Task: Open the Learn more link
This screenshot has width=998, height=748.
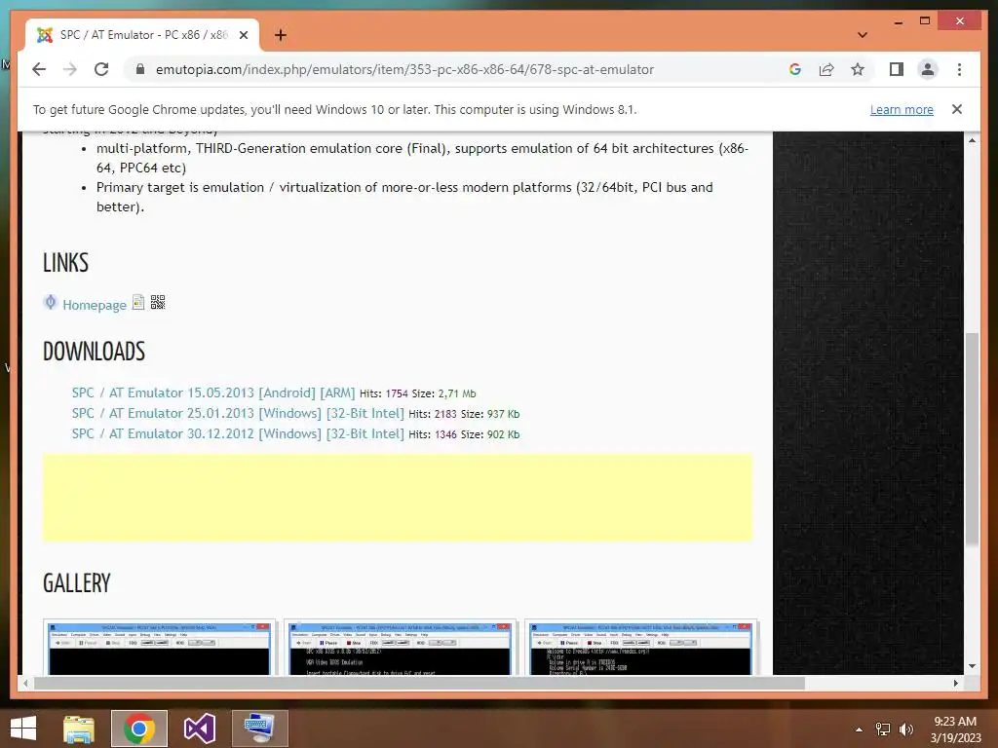Action: coord(902,109)
